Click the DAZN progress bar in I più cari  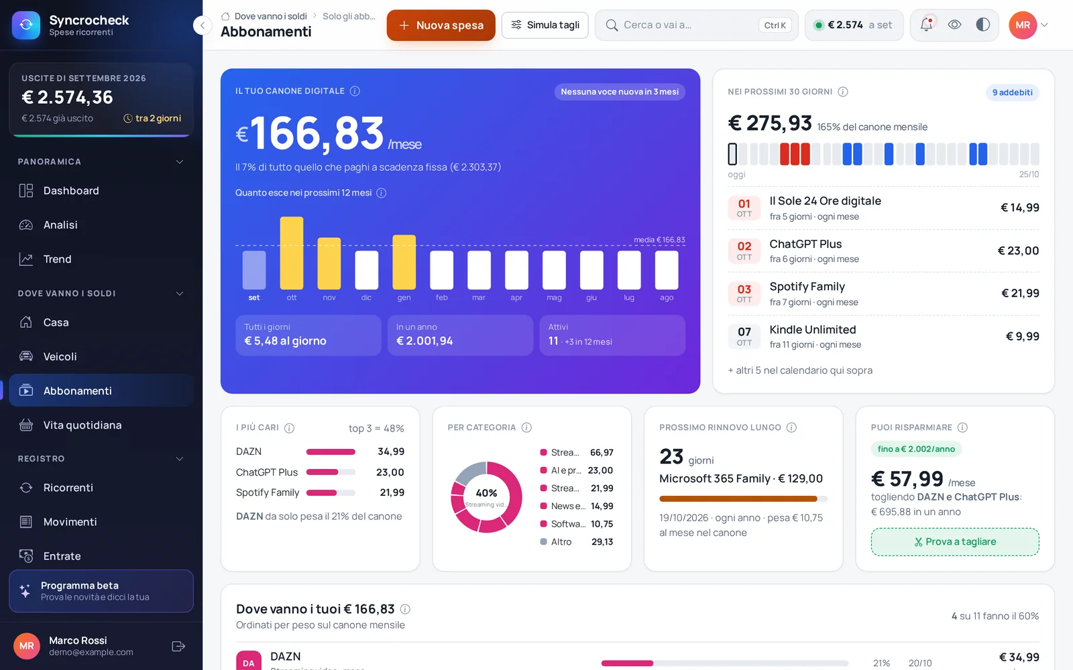click(331, 452)
